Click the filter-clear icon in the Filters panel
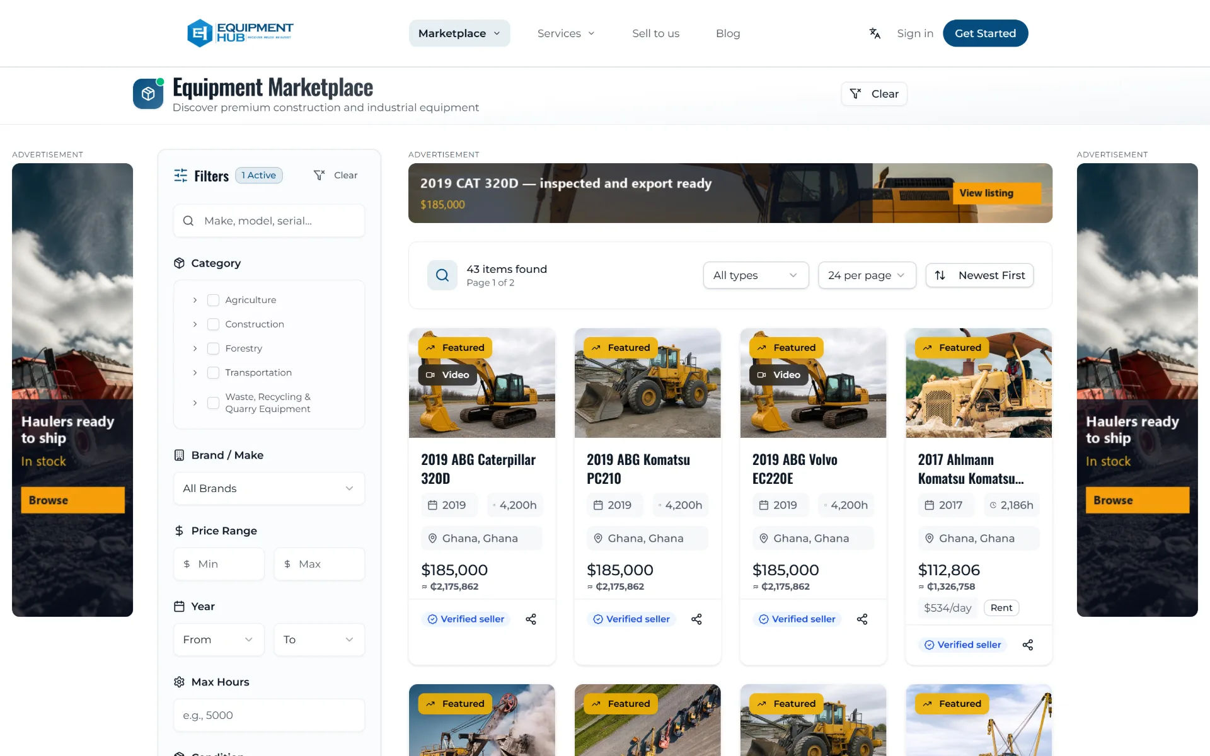The height and width of the screenshot is (756, 1210). tap(320, 175)
